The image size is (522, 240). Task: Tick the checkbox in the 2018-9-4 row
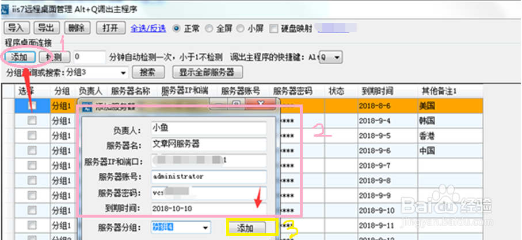click(32, 121)
